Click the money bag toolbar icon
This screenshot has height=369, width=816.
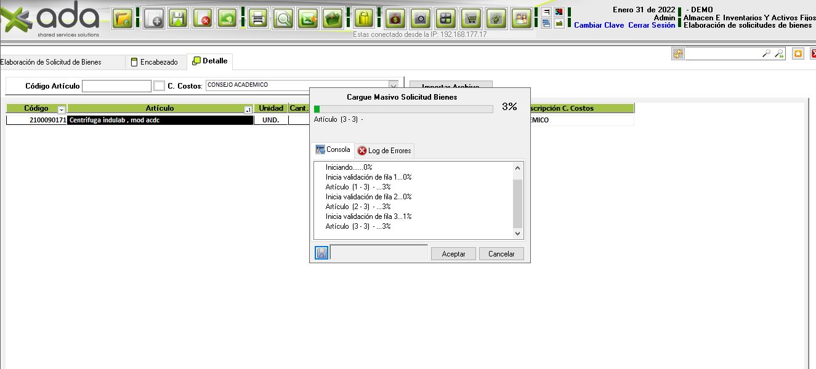point(395,18)
